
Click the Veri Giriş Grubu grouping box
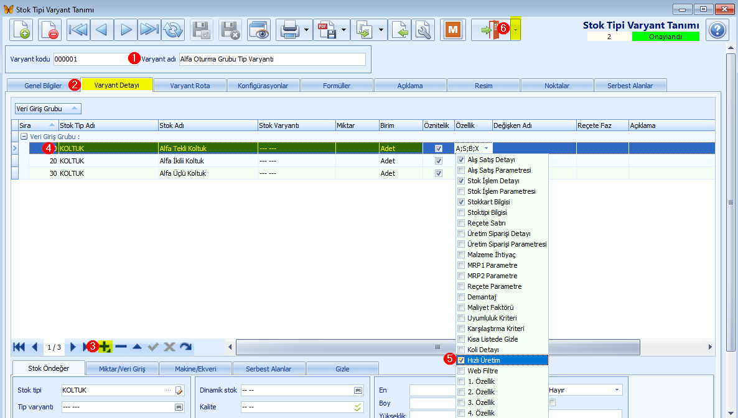(47, 109)
